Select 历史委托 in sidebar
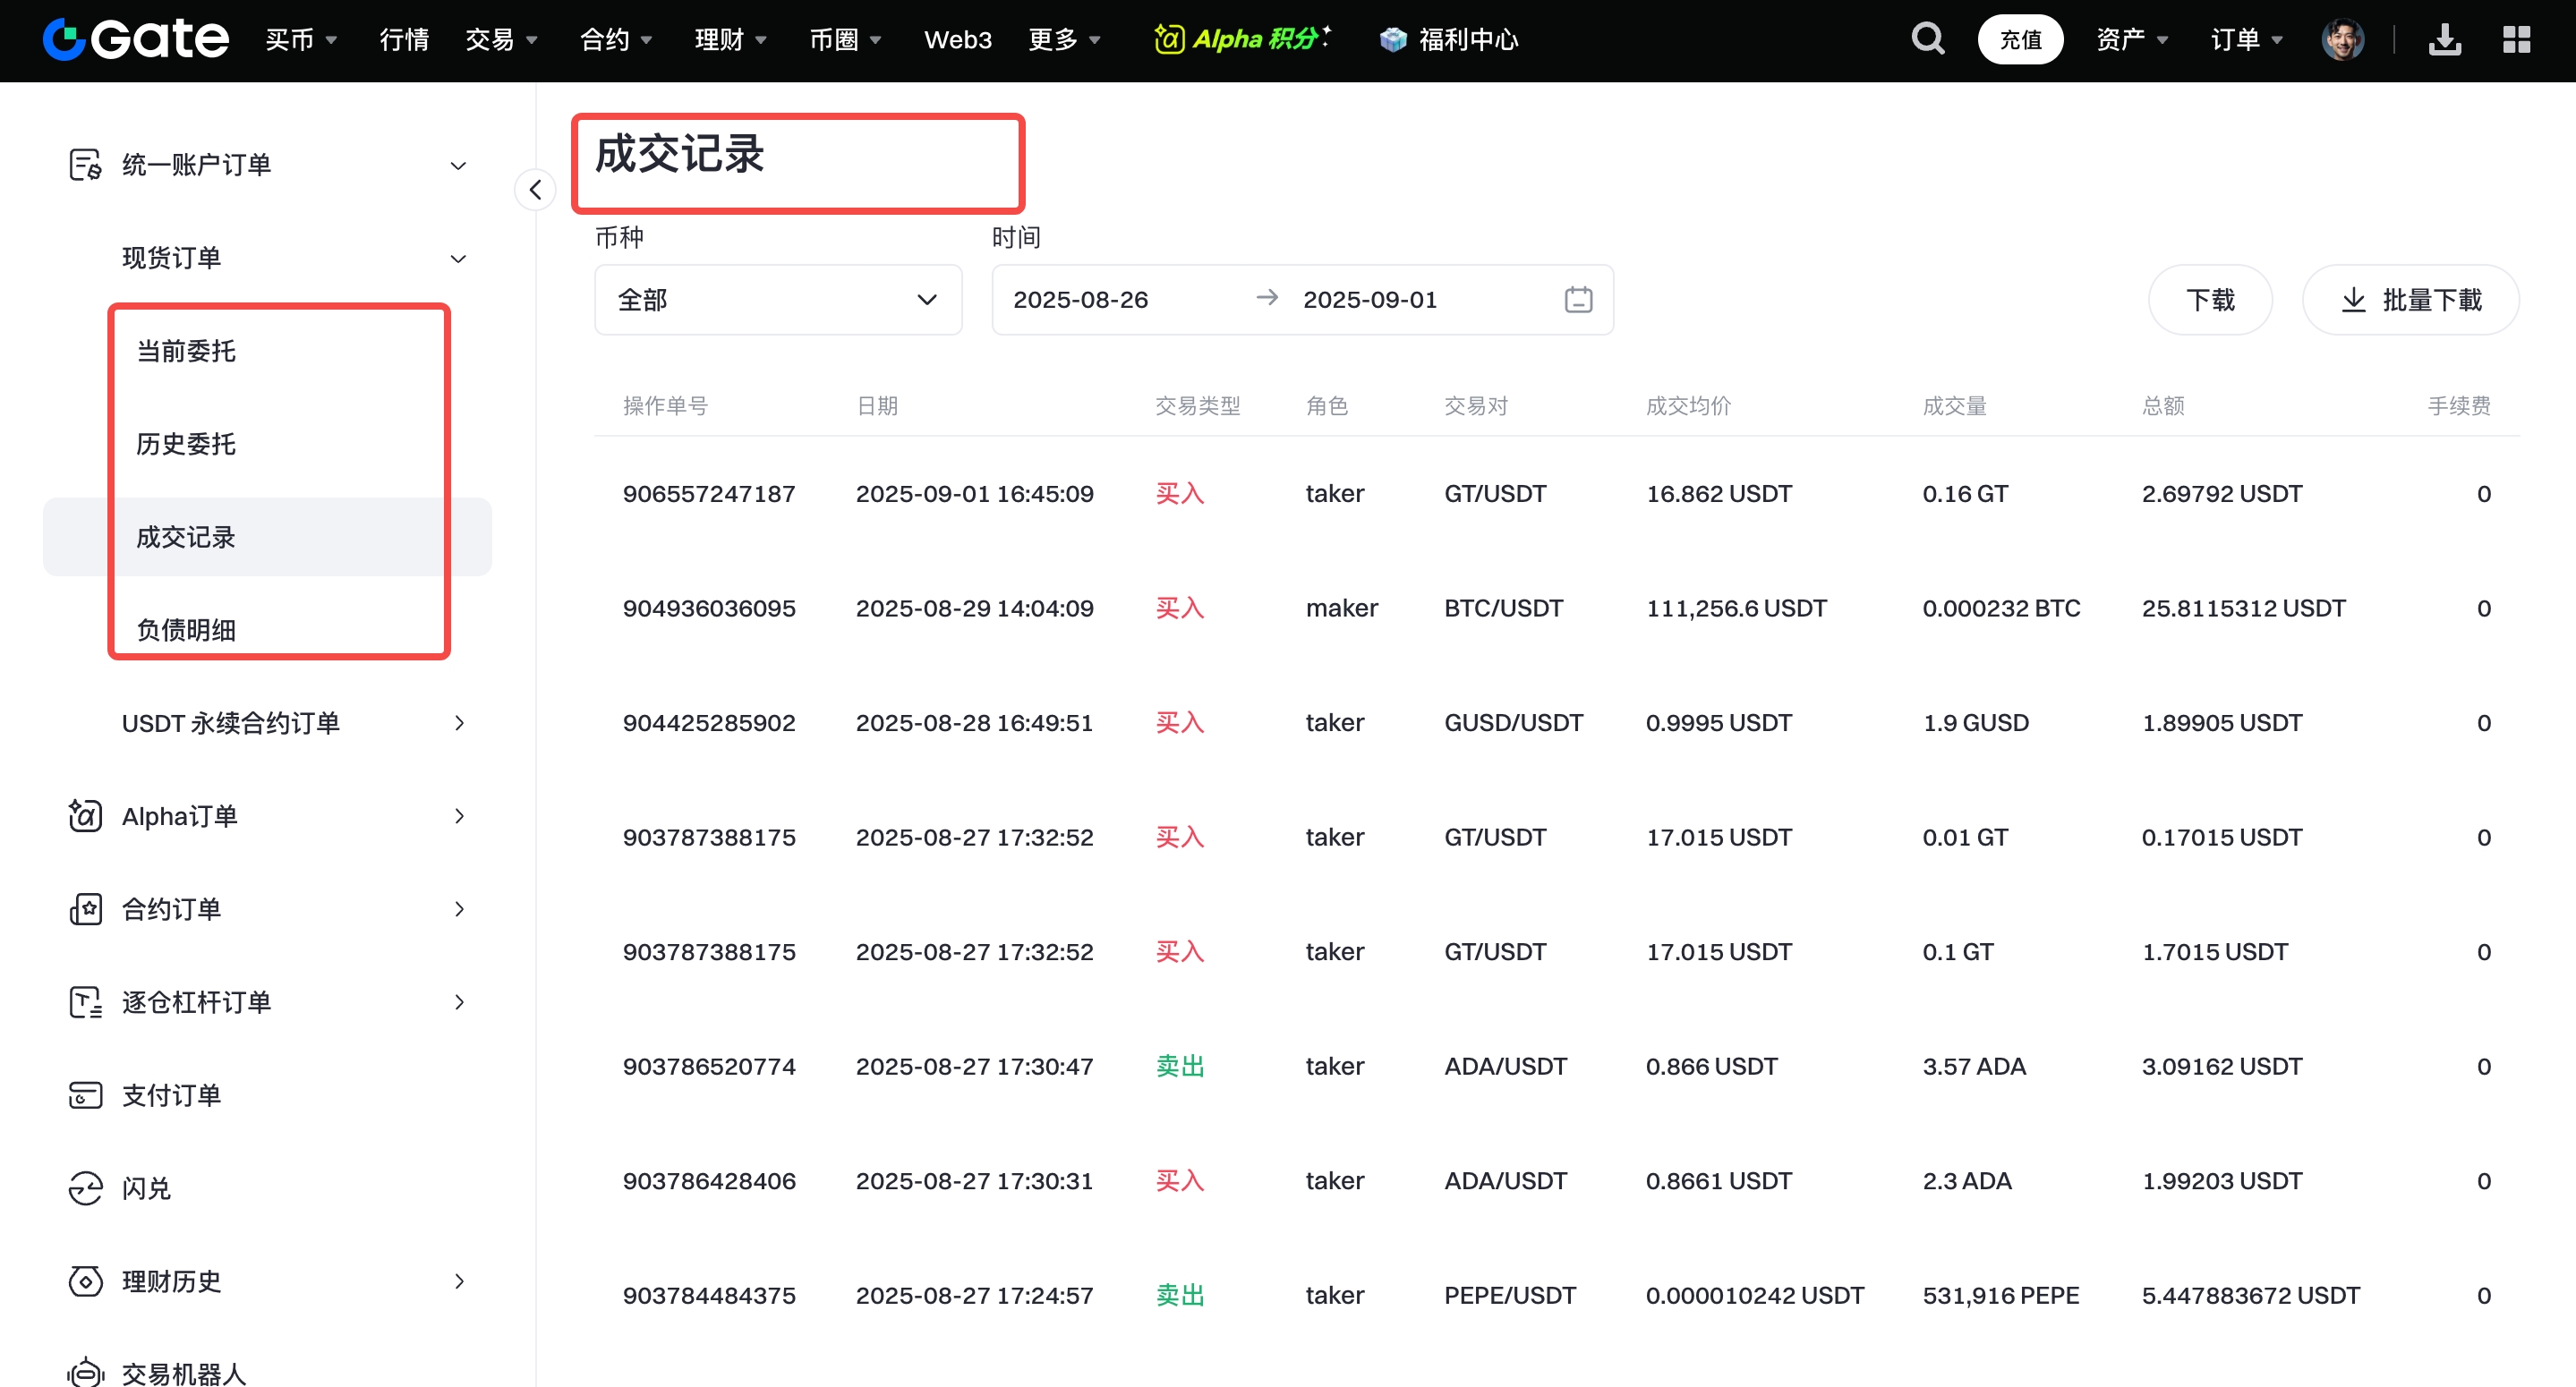Viewport: 2576px width, 1387px height. [x=186, y=444]
